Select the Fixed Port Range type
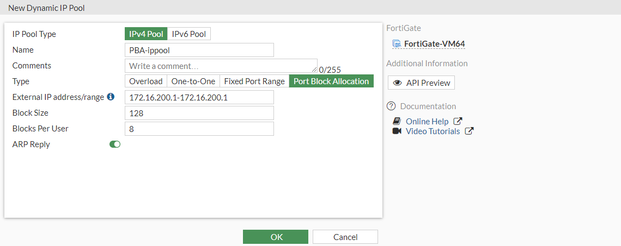The width and height of the screenshot is (621, 246). click(x=254, y=81)
